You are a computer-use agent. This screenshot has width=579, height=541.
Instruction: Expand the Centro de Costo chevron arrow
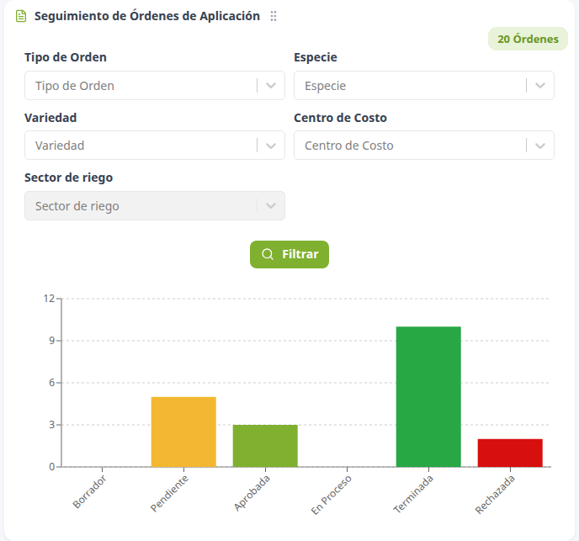[540, 146]
